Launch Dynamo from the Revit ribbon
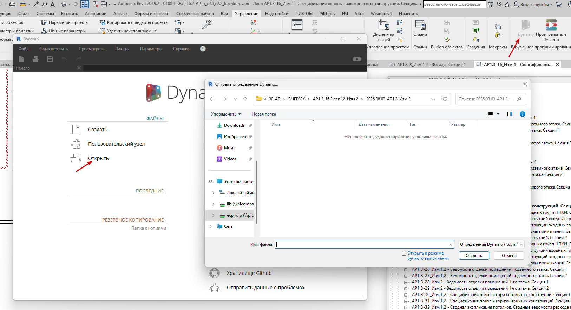Viewport: 571px width, 310px height. 526,28
